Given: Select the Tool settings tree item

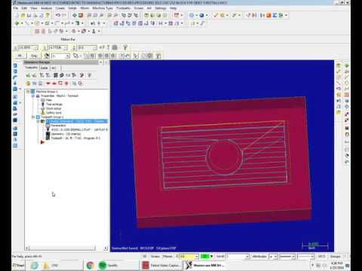Looking at the screenshot, I should (54, 104).
